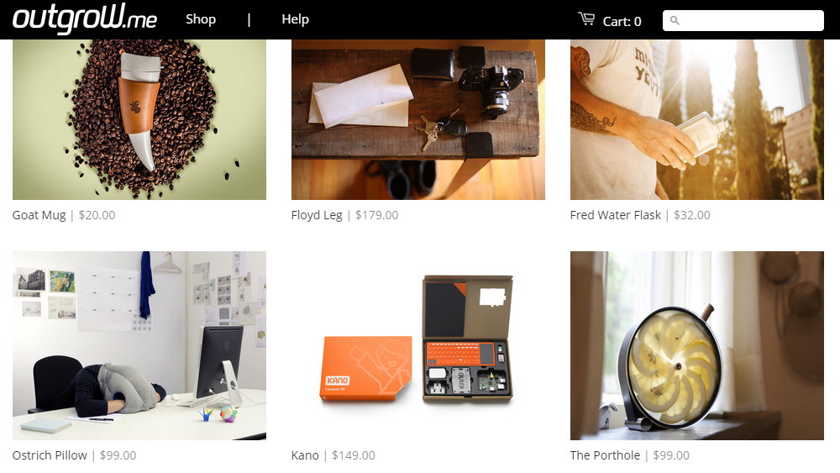Image resolution: width=840 pixels, height=473 pixels.
Task: Open the outgrow.me logo homepage
Action: point(85,18)
